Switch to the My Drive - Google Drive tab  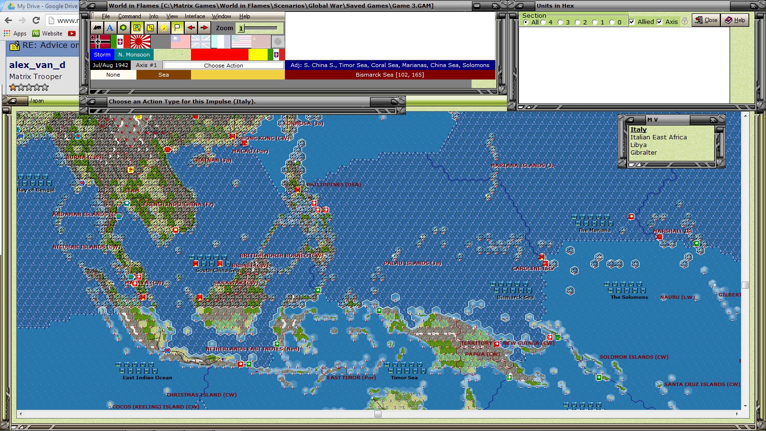42,6
